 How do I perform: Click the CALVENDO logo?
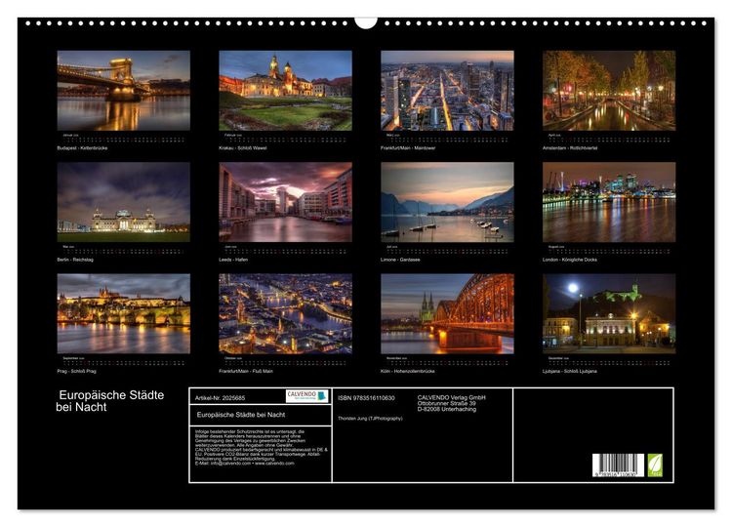(x=306, y=396)
